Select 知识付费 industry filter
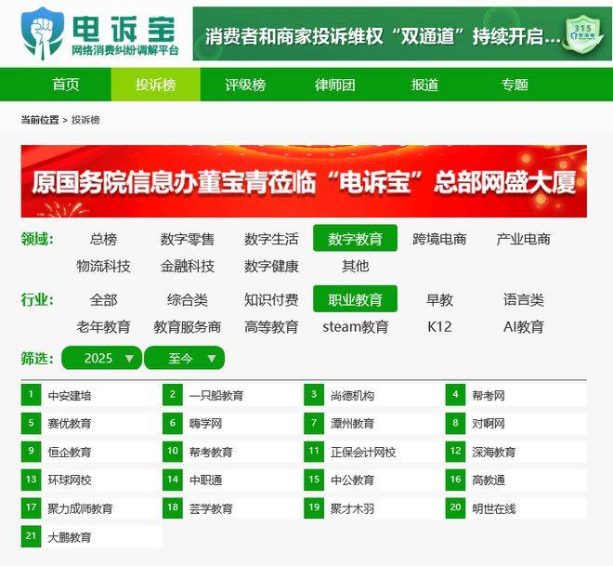The height and width of the screenshot is (566, 613). coord(271,299)
